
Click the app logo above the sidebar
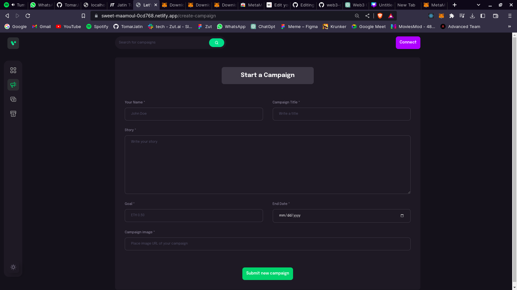(x=13, y=43)
